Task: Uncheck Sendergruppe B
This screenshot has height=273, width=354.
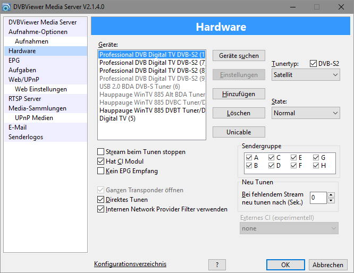Action: 249,166
